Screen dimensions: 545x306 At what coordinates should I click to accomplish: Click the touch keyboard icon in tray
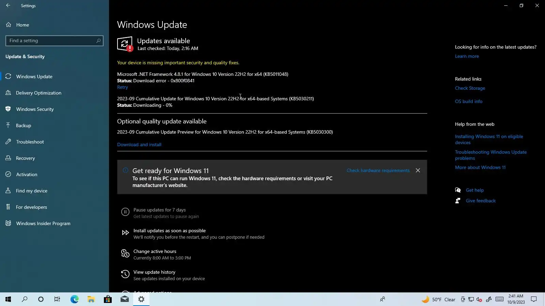[499, 299]
